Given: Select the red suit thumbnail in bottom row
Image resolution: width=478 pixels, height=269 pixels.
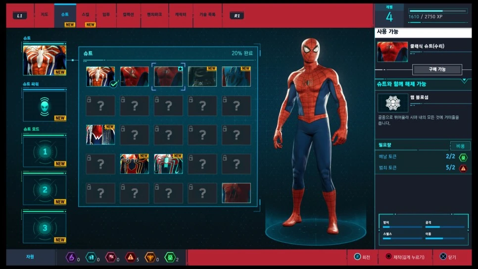Looking at the screenshot, I should pos(236,193).
